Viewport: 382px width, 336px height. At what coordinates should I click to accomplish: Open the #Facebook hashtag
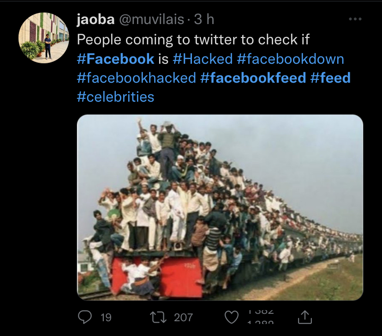click(x=115, y=59)
